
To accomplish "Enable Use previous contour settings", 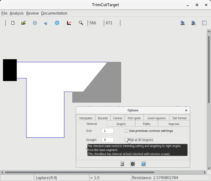I will pos(126,131).
